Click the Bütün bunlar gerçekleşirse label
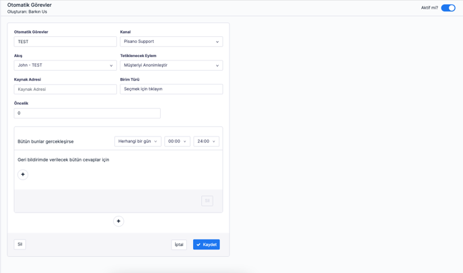 click(46, 142)
